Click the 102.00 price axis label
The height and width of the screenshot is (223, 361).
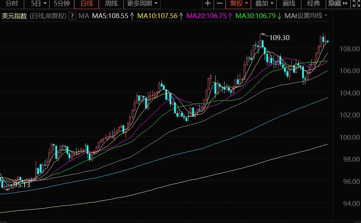click(350, 115)
